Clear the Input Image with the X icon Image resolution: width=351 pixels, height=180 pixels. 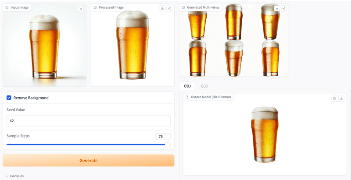pos(81,9)
